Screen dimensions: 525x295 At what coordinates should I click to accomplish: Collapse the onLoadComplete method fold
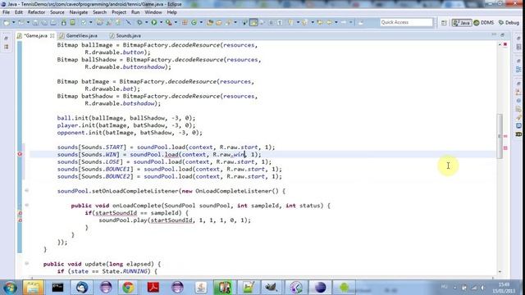click(x=27, y=206)
